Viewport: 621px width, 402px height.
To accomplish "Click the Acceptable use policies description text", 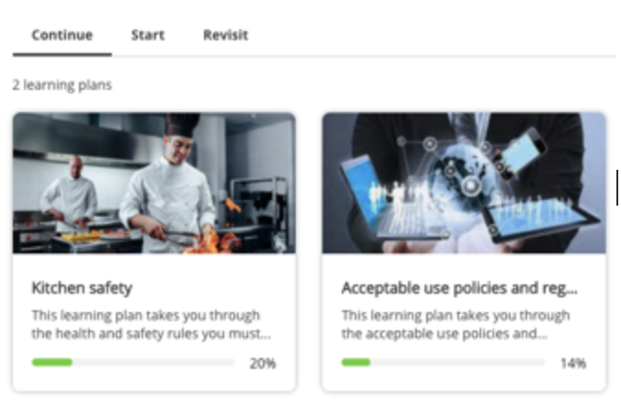I will coord(456,324).
